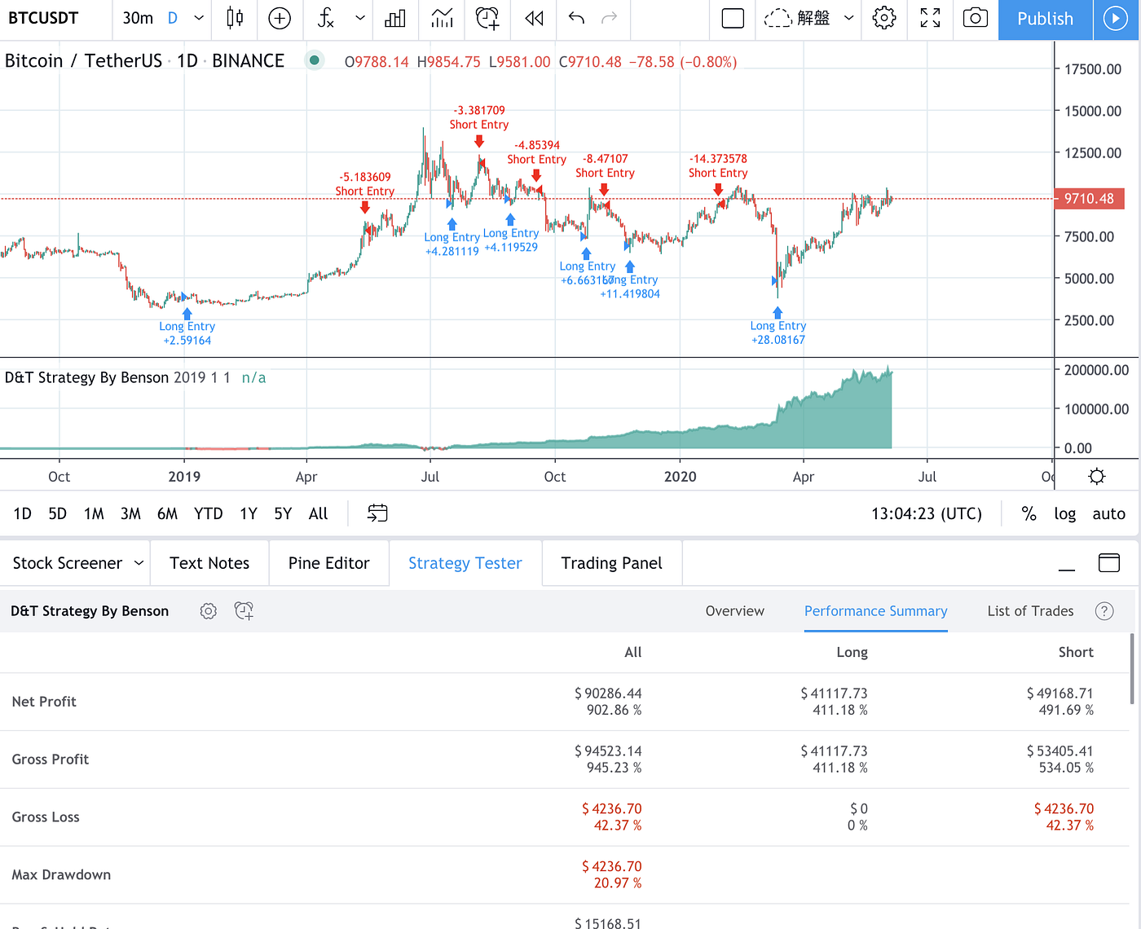This screenshot has width=1141, height=929.
Task: Set the chart range to All
Action: tap(319, 514)
